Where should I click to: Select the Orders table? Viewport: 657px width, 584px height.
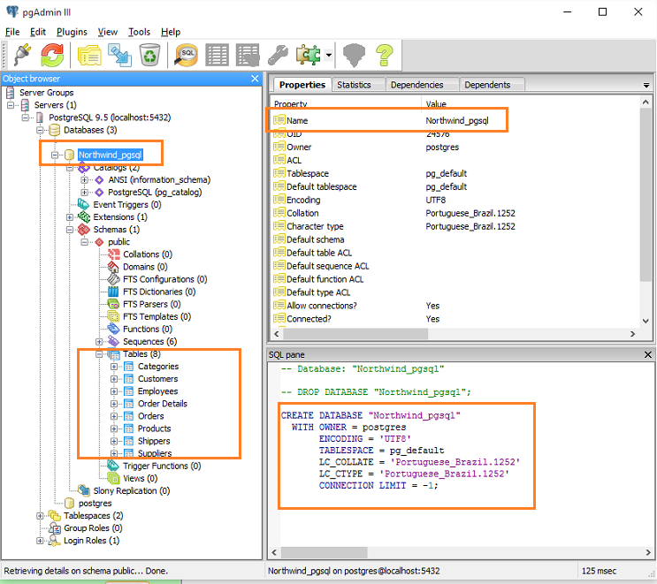(x=151, y=416)
